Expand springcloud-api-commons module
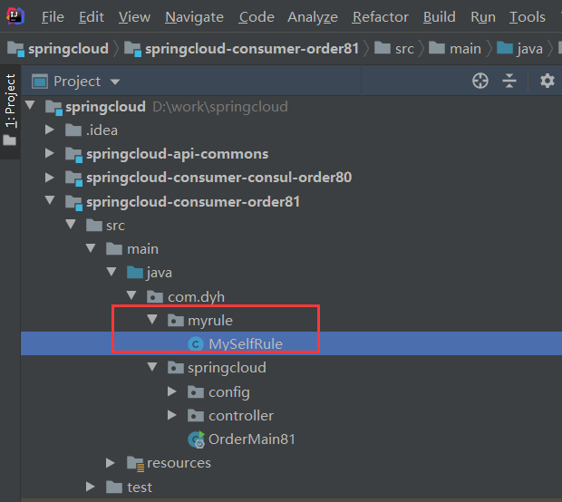Viewport: 562px width, 502px height. point(50,153)
